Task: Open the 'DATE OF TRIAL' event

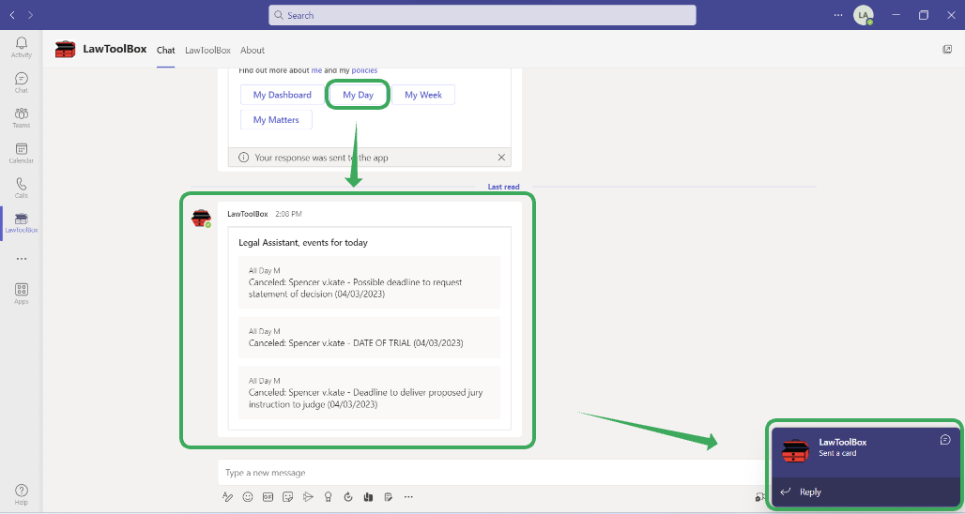Action: tap(369, 337)
